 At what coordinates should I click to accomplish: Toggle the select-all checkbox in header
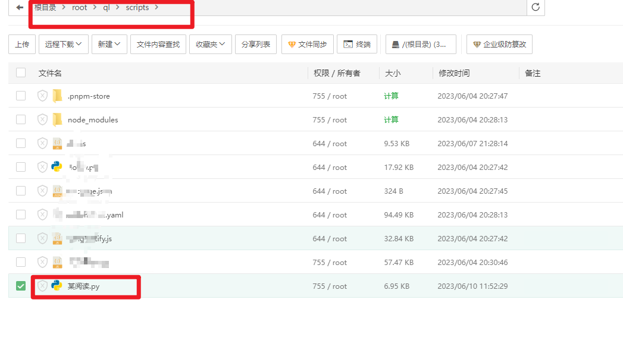[21, 72]
